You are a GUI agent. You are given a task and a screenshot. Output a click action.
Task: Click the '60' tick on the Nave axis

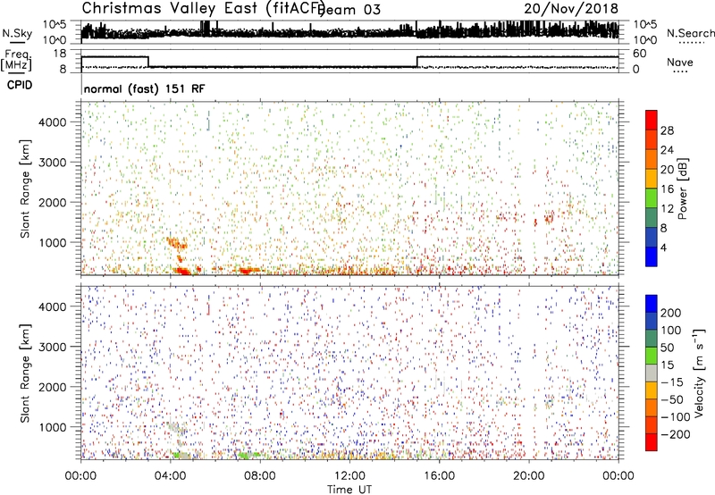click(x=639, y=54)
